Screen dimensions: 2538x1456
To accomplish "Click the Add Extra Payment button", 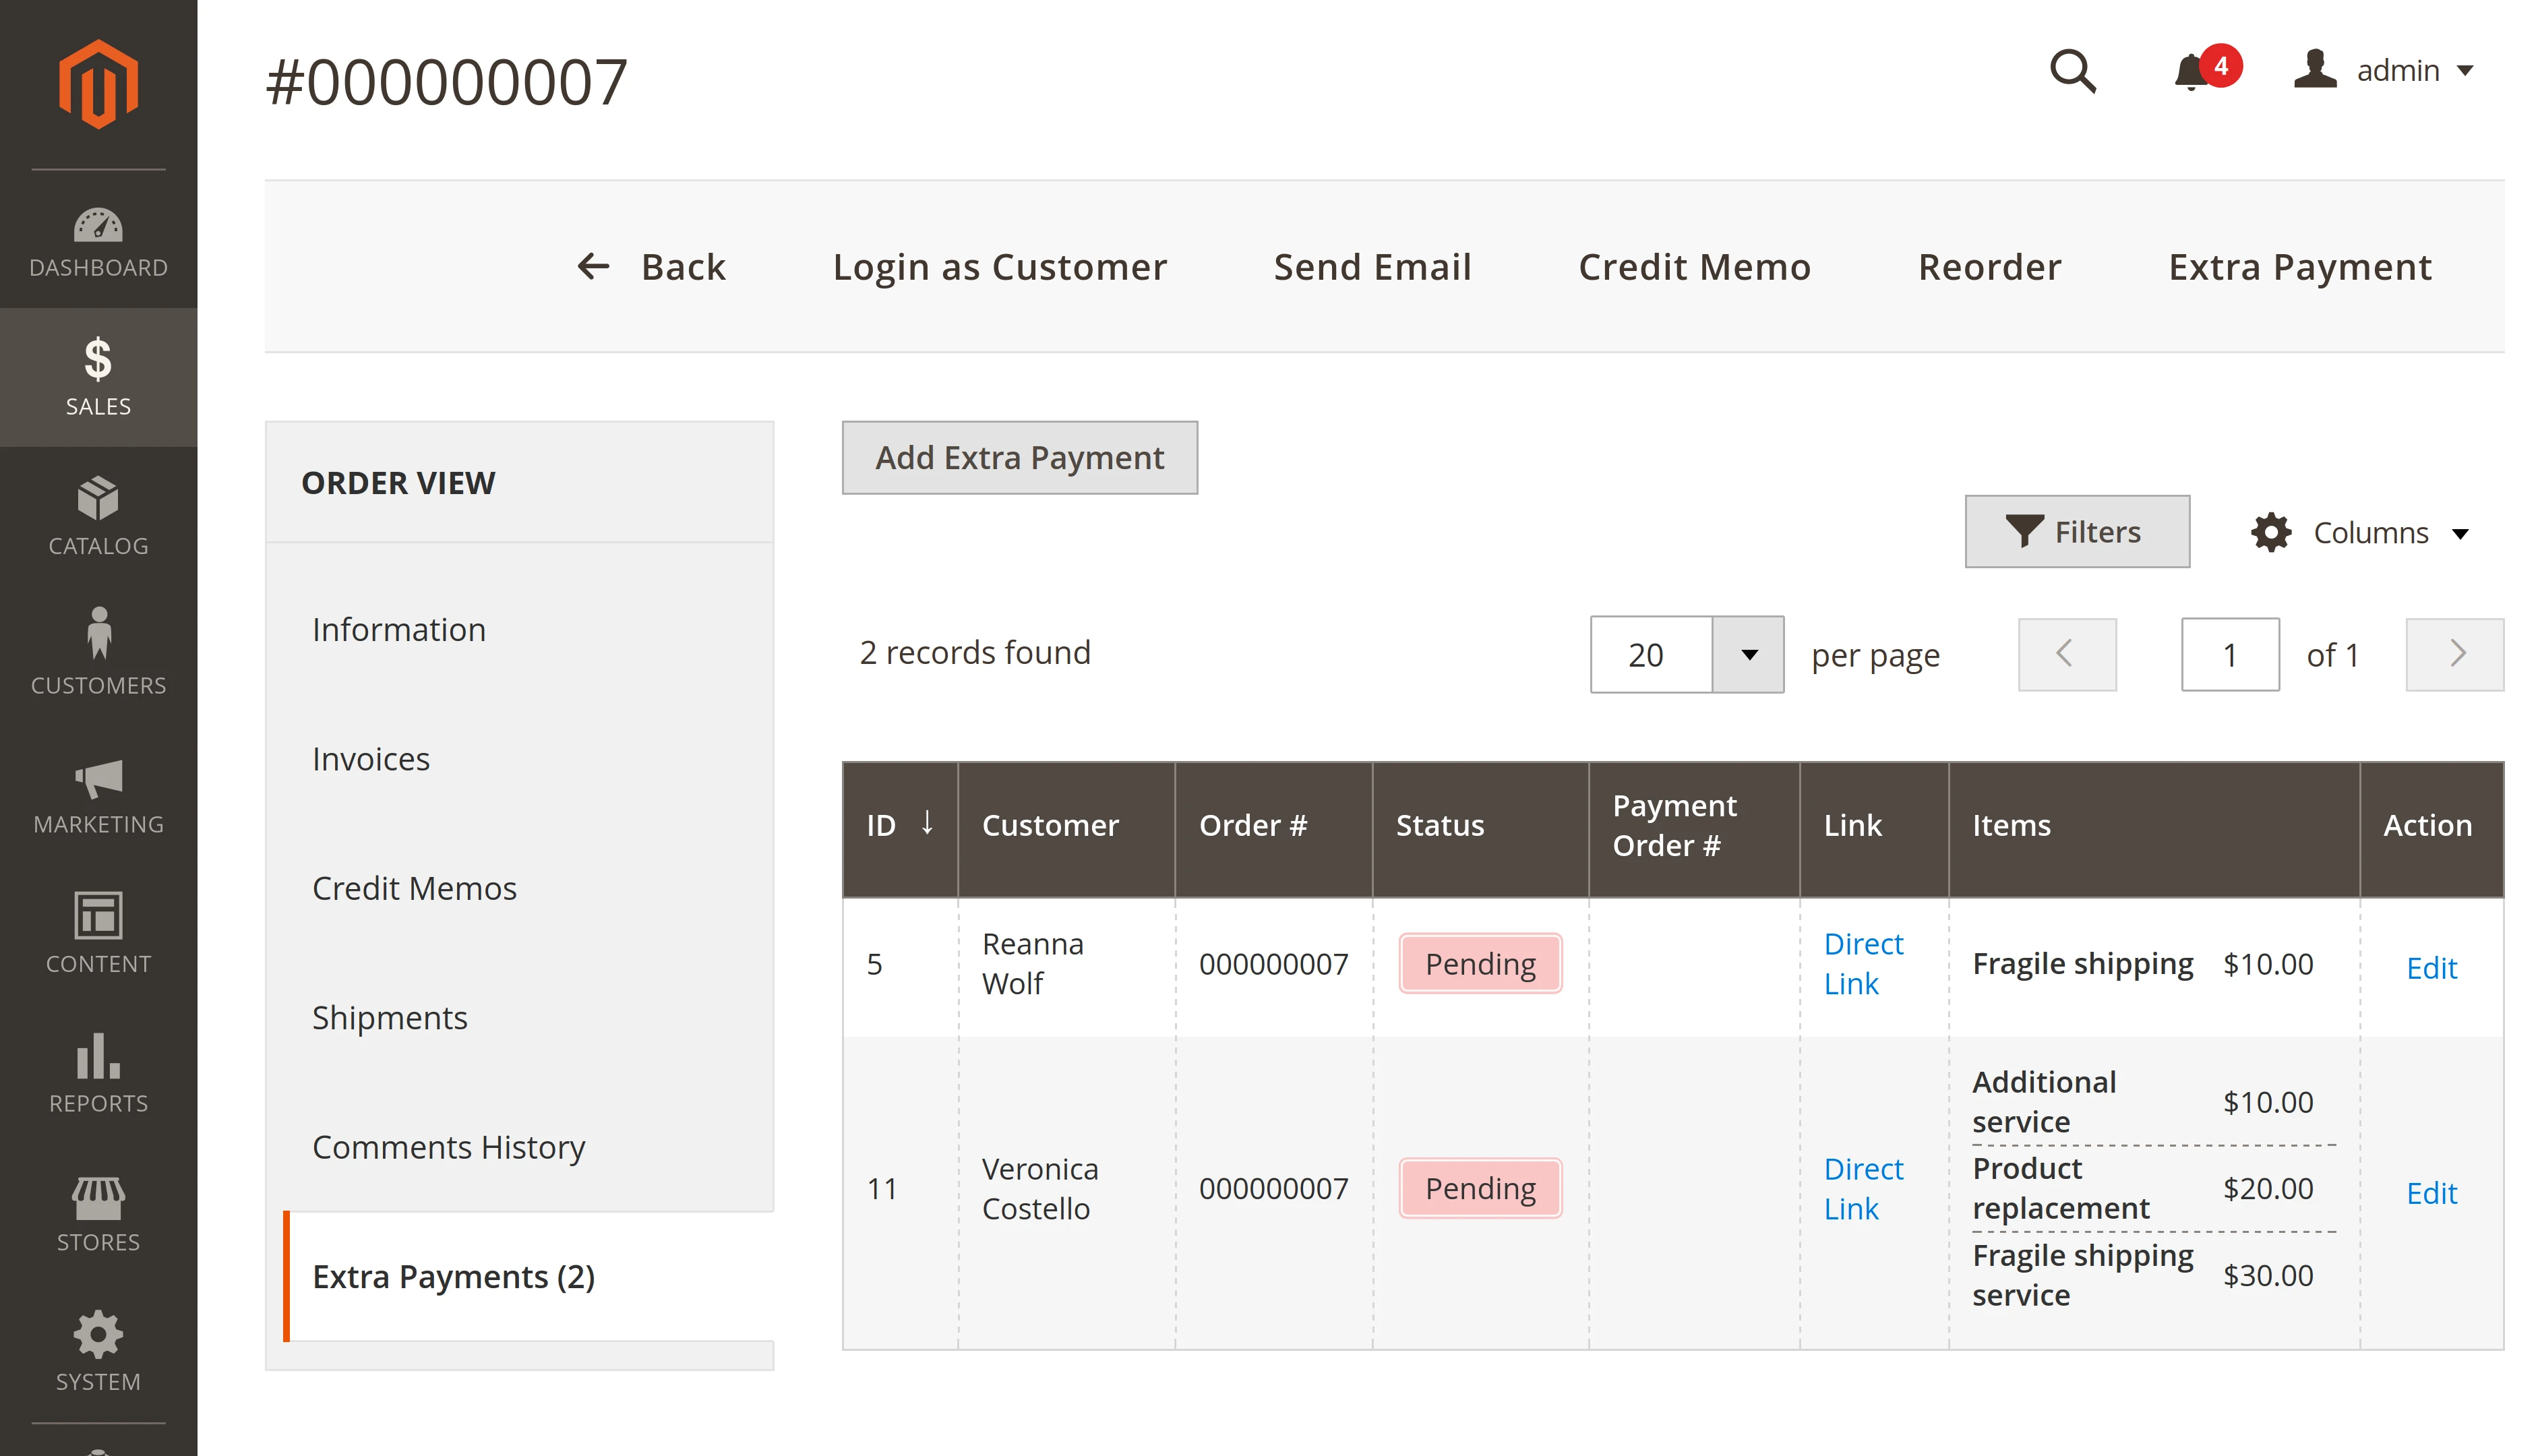I will pos(1019,458).
